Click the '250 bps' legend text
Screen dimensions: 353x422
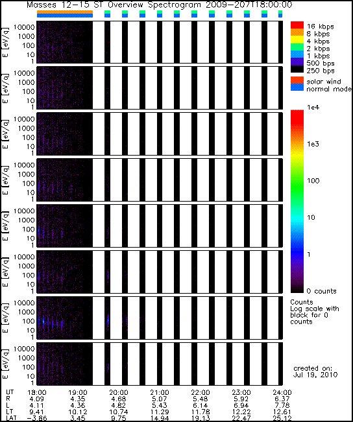[321, 71]
